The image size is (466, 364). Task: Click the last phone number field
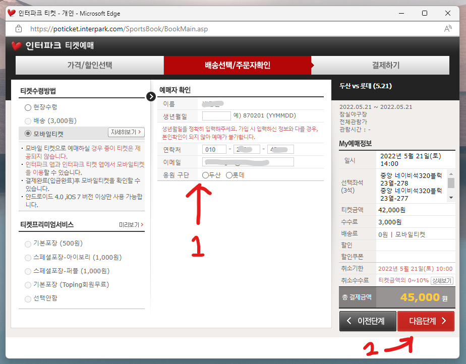tap(280, 149)
